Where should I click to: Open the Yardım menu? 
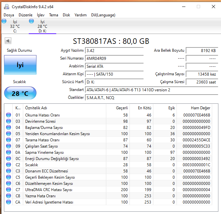click(x=80, y=15)
